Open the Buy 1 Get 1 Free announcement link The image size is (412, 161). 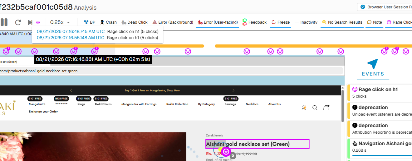(x=152, y=90)
